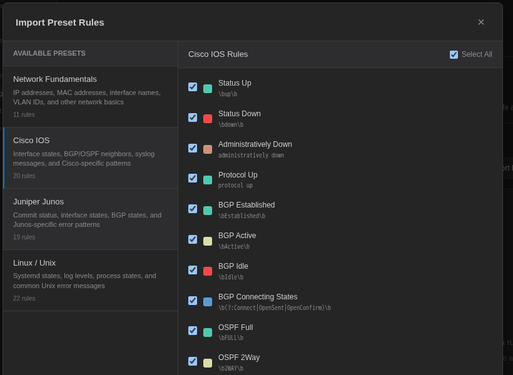Click the \bIdle\b pattern text
Screen dimensions: 513x375
coord(231,277)
